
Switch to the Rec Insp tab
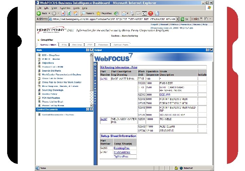tap(77, 45)
